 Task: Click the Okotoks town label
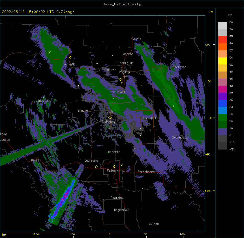[x=117, y=198]
